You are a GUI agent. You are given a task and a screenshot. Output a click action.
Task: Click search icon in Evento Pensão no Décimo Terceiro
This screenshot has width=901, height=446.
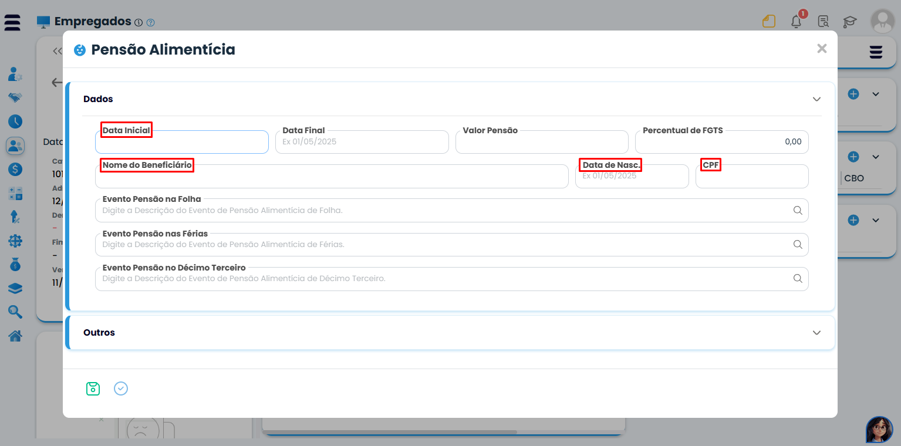point(798,279)
